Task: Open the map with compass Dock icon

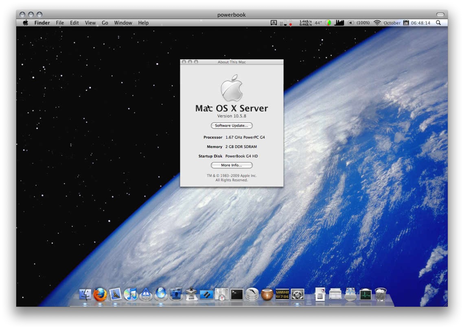Action: pyautogui.click(x=222, y=294)
